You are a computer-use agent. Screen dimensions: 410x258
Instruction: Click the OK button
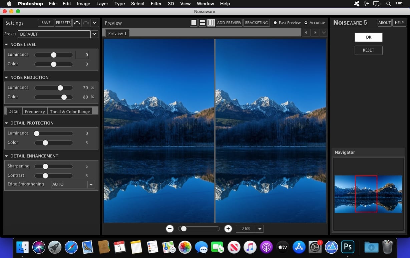click(x=368, y=37)
